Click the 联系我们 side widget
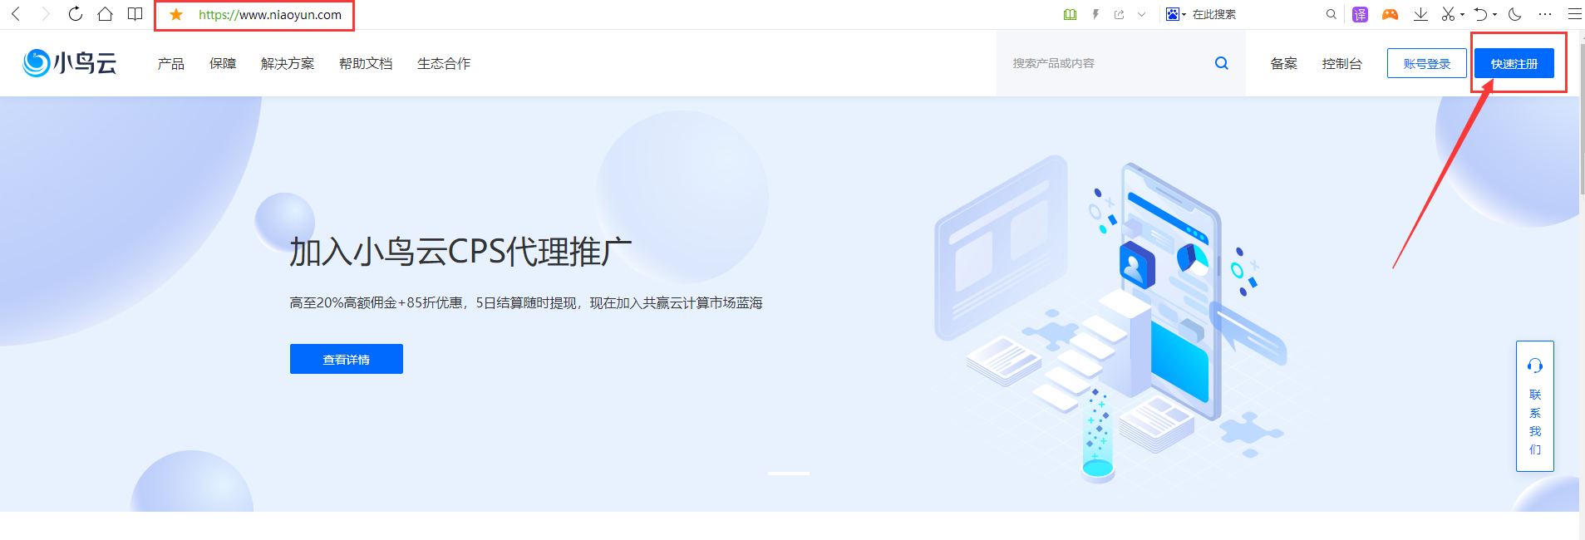Viewport: 1585px width, 540px height. pyautogui.click(x=1535, y=406)
